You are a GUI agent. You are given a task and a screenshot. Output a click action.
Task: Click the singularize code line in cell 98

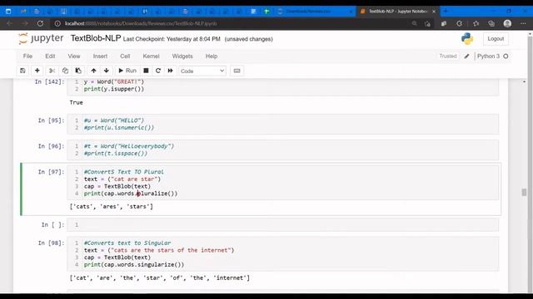pyautogui.click(x=134, y=265)
